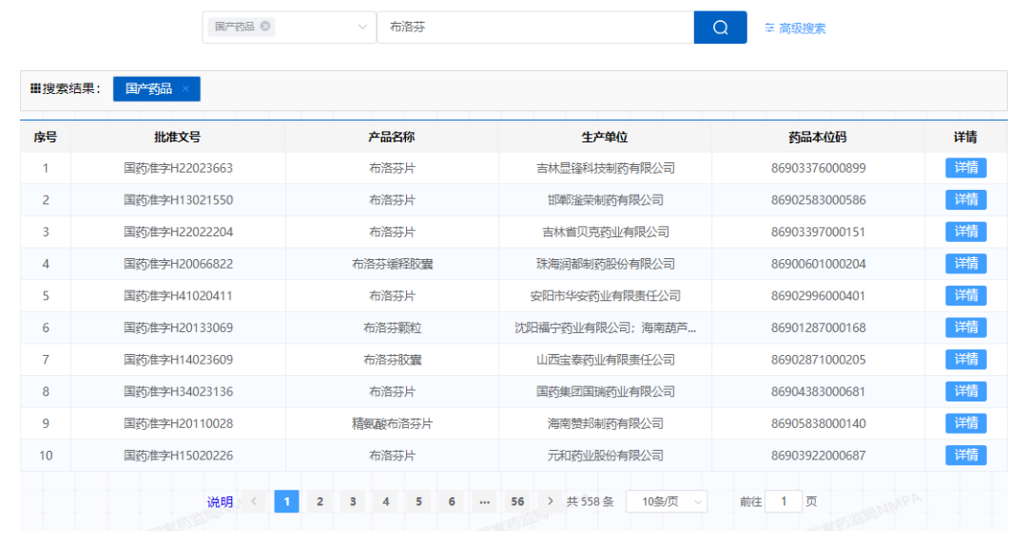Go to page 3 in pagination
The image size is (1027, 542).
[x=353, y=501]
